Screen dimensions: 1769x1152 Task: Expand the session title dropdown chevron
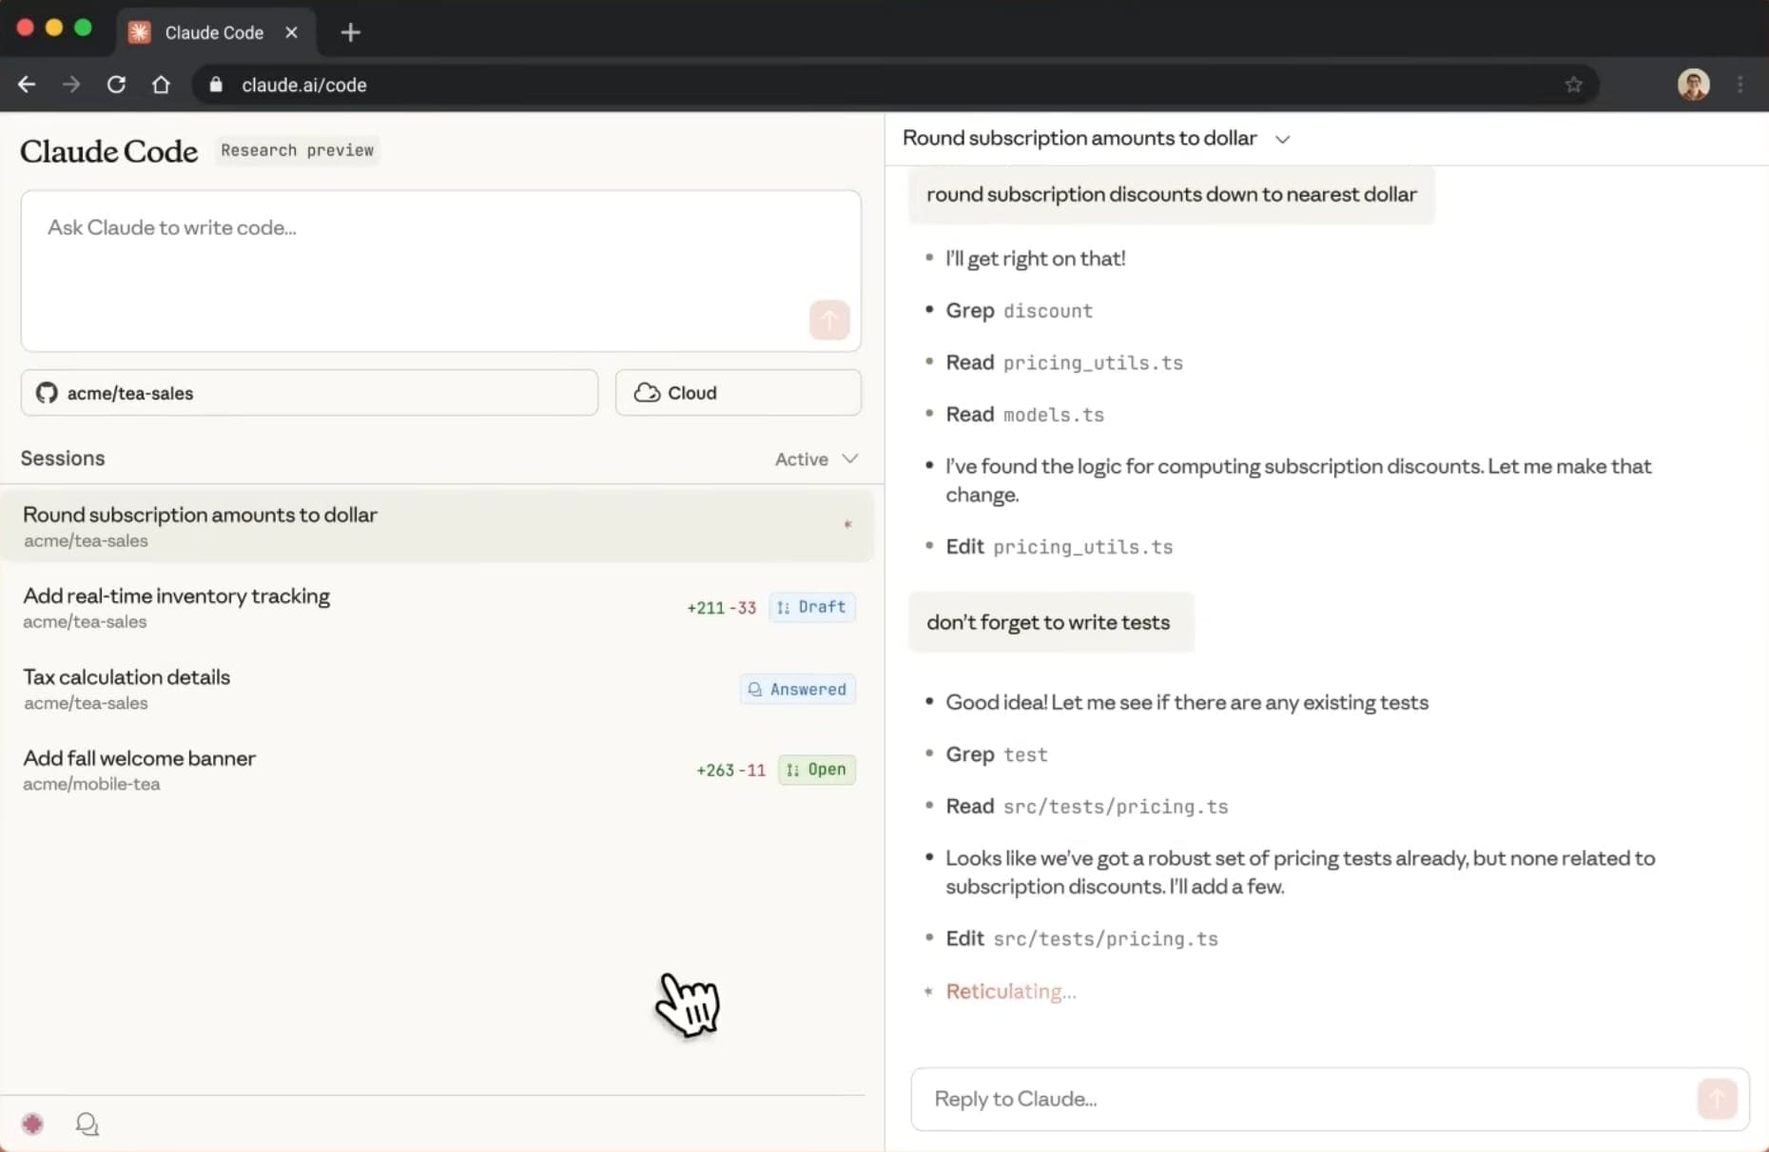pyautogui.click(x=1282, y=139)
